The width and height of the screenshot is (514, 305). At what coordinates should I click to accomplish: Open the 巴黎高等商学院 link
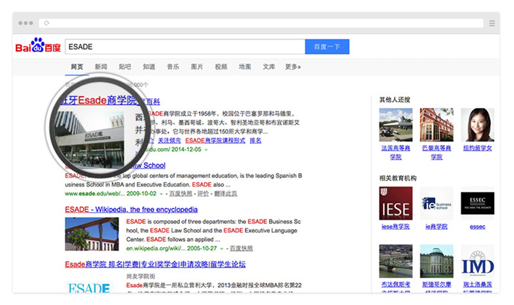click(437, 152)
